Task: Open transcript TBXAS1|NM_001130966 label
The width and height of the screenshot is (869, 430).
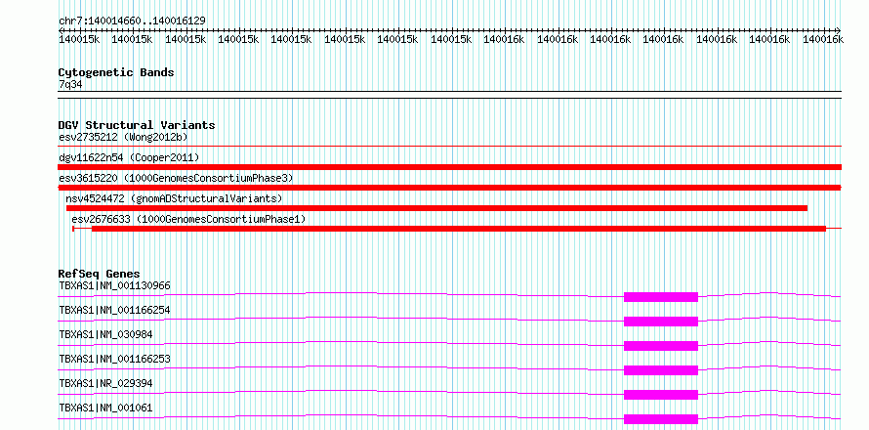Action: point(114,285)
